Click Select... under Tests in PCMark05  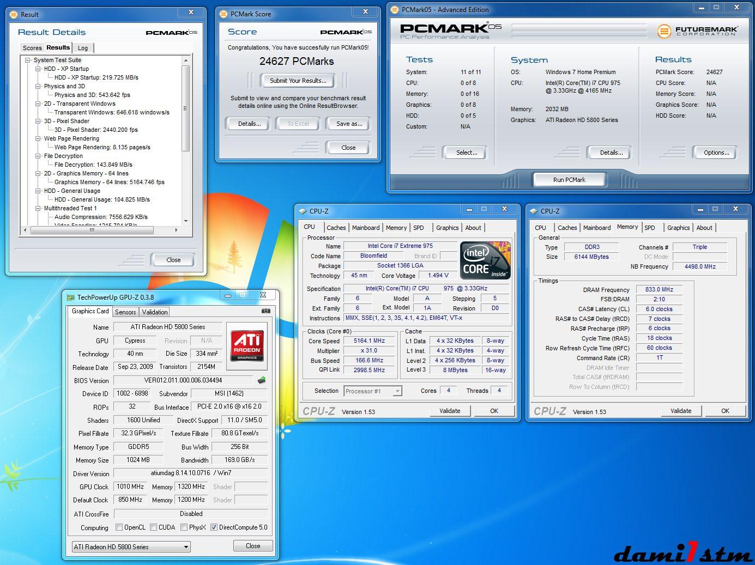(x=467, y=153)
